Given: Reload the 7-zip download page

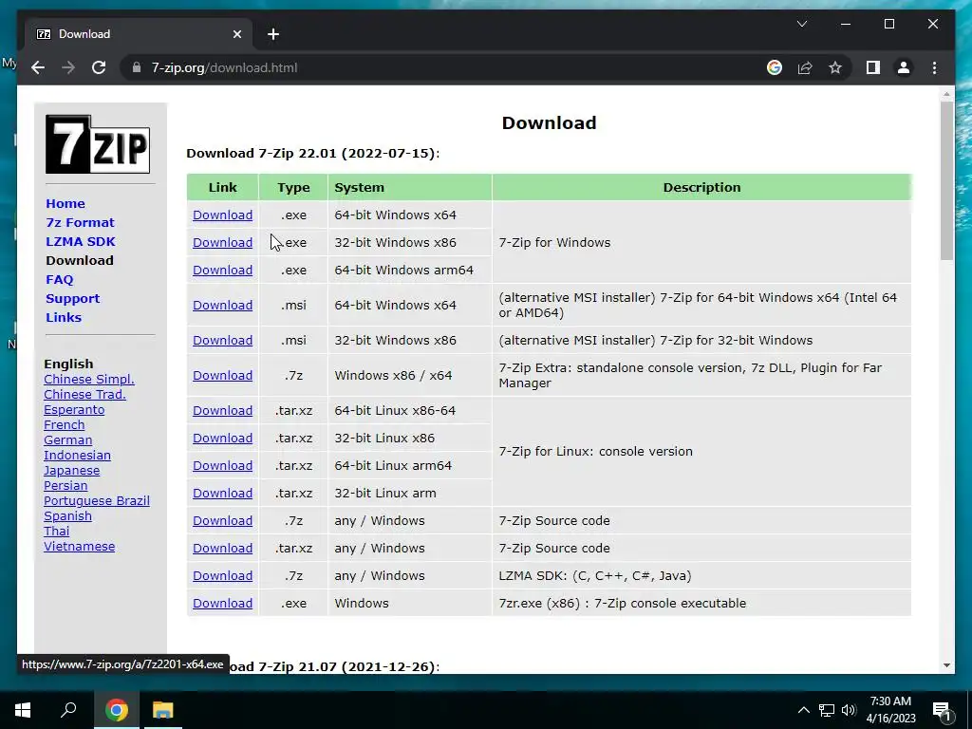Looking at the screenshot, I should pos(99,67).
